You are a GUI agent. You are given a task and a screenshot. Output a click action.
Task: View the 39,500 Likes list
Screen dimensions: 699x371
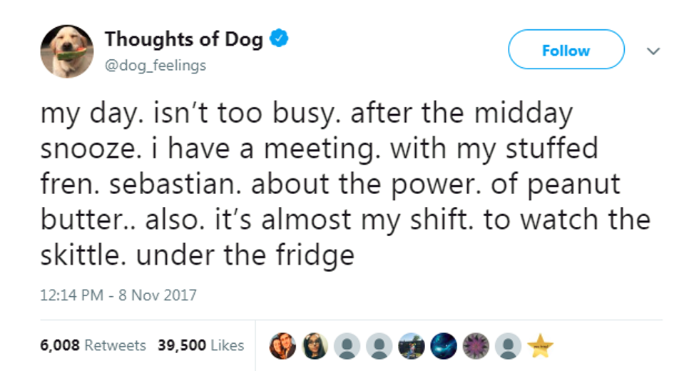(x=200, y=345)
